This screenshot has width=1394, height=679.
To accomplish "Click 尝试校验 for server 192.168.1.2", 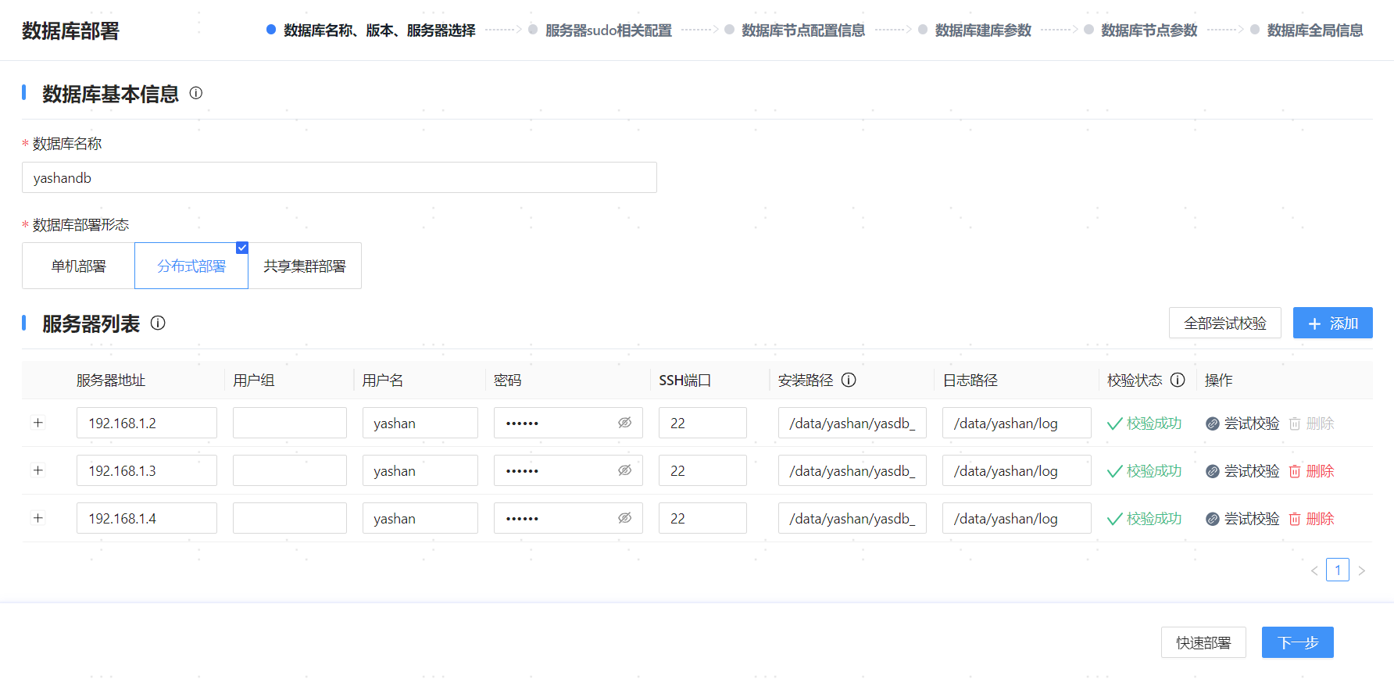I will tap(1242, 423).
